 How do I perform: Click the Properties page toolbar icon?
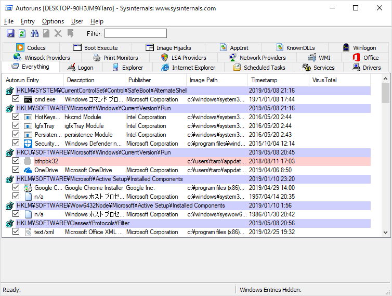(x=46, y=33)
